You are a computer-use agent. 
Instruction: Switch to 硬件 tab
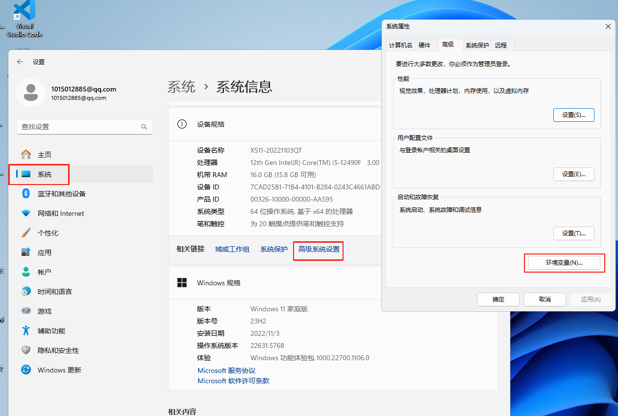pos(424,45)
